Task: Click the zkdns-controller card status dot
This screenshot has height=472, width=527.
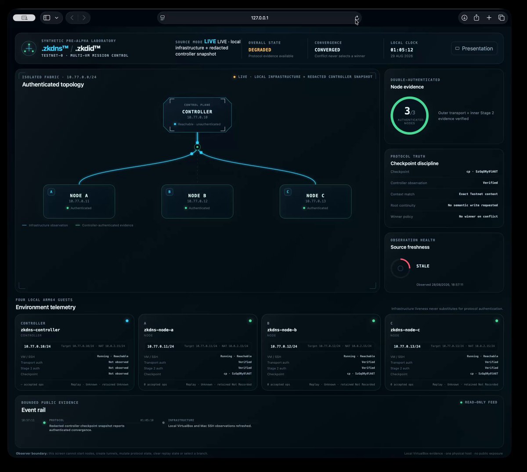Action: click(x=127, y=321)
